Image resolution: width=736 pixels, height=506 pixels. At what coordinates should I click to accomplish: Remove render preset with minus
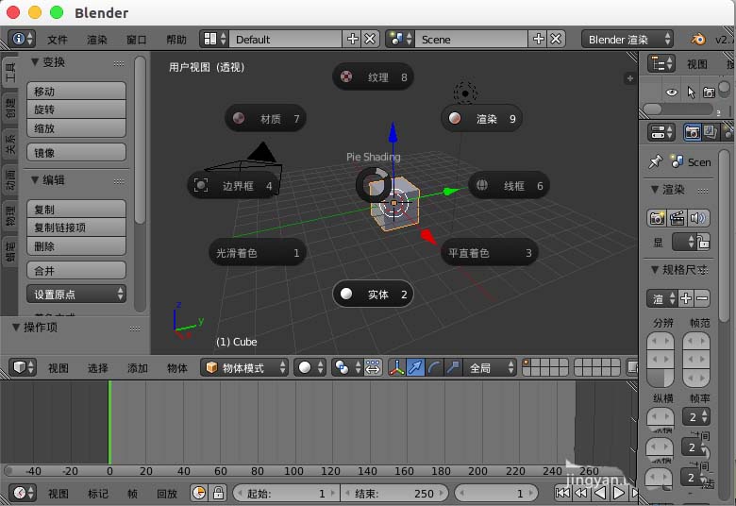pos(702,298)
